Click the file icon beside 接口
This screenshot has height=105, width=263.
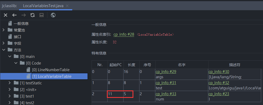coord(10,37)
